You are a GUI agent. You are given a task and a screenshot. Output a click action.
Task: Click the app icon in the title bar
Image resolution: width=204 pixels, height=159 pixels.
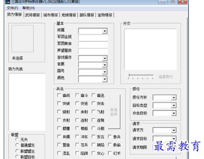tap(8, 2)
